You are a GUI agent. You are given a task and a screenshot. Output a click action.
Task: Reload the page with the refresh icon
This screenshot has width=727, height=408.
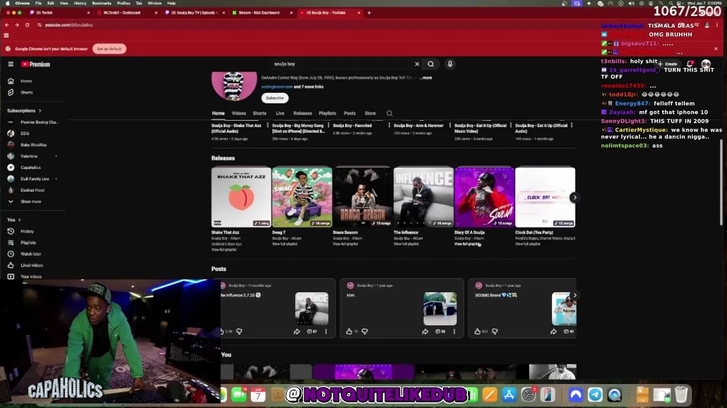coord(27,25)
